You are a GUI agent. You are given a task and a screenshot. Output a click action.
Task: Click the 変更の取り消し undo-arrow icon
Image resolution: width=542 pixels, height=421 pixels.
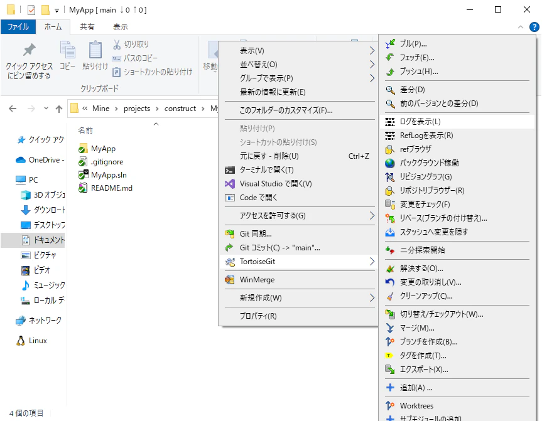tap(390, 282)
